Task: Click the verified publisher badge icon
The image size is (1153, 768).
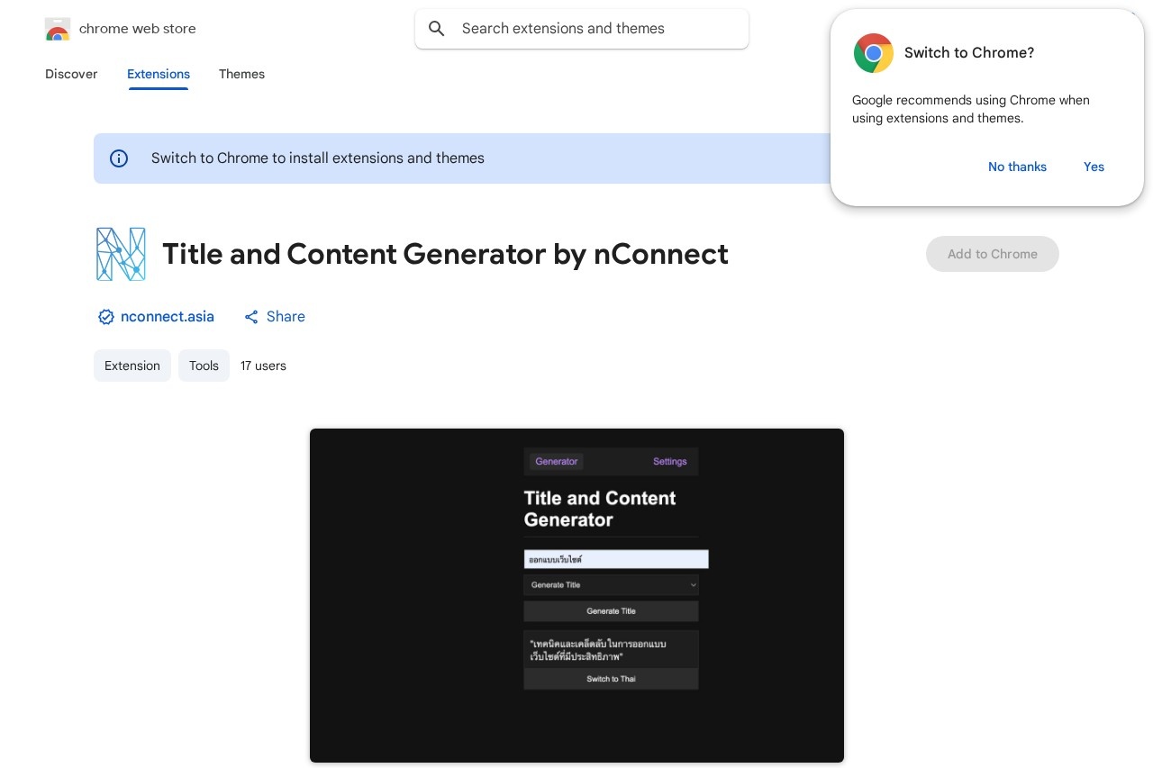Action: 105,317
